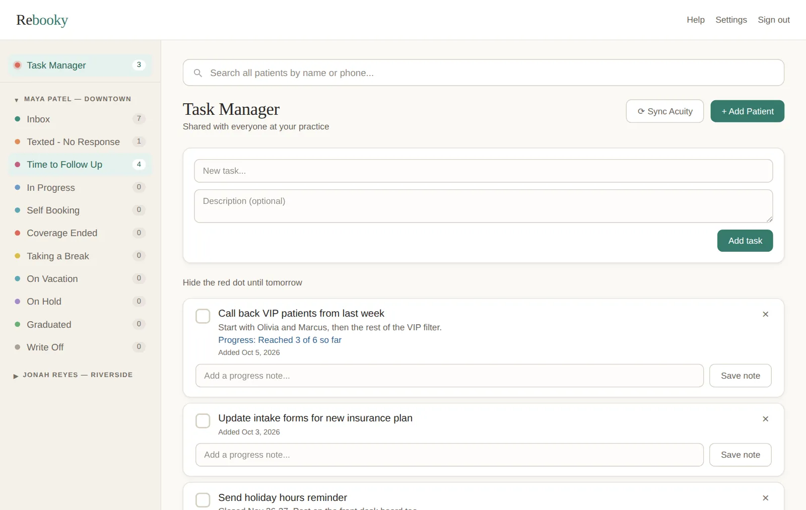Select the Self Booking list
806x510 pixels.
click(x=80, y=210)
